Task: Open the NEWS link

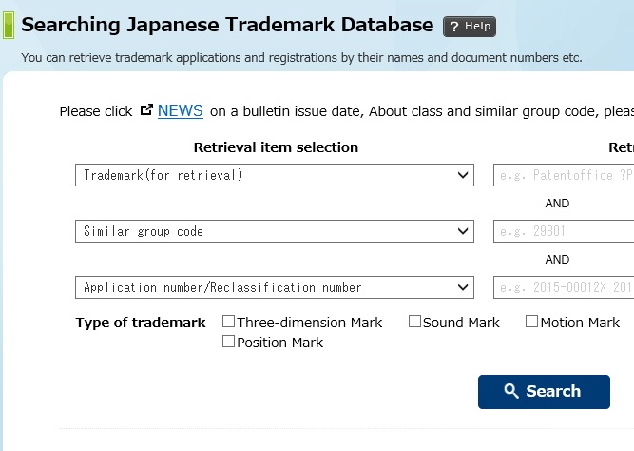Action: (181, 110)
